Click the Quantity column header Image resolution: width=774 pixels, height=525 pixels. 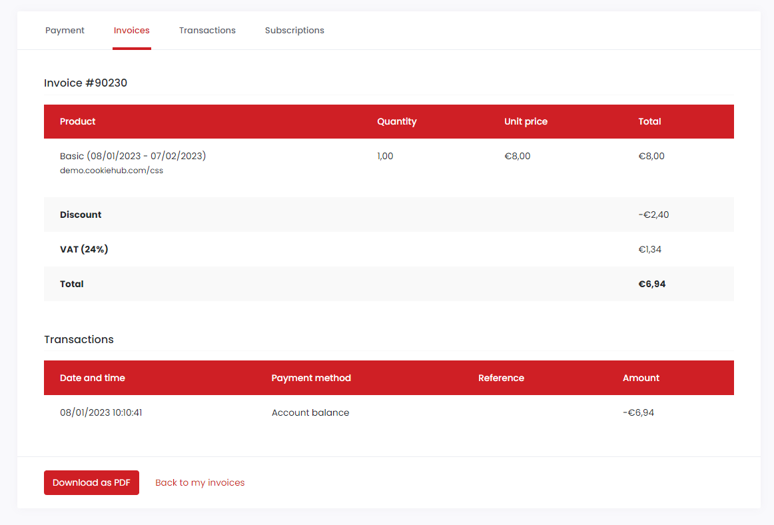(397, 121)
